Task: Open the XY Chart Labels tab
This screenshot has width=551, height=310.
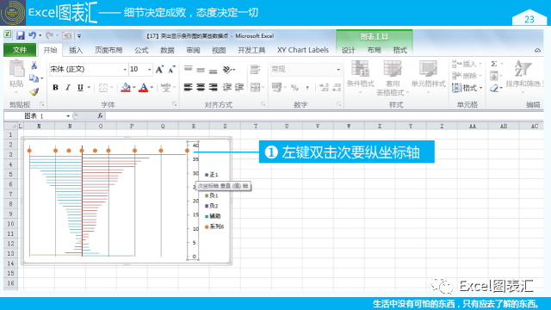Action: coord(303,50)
